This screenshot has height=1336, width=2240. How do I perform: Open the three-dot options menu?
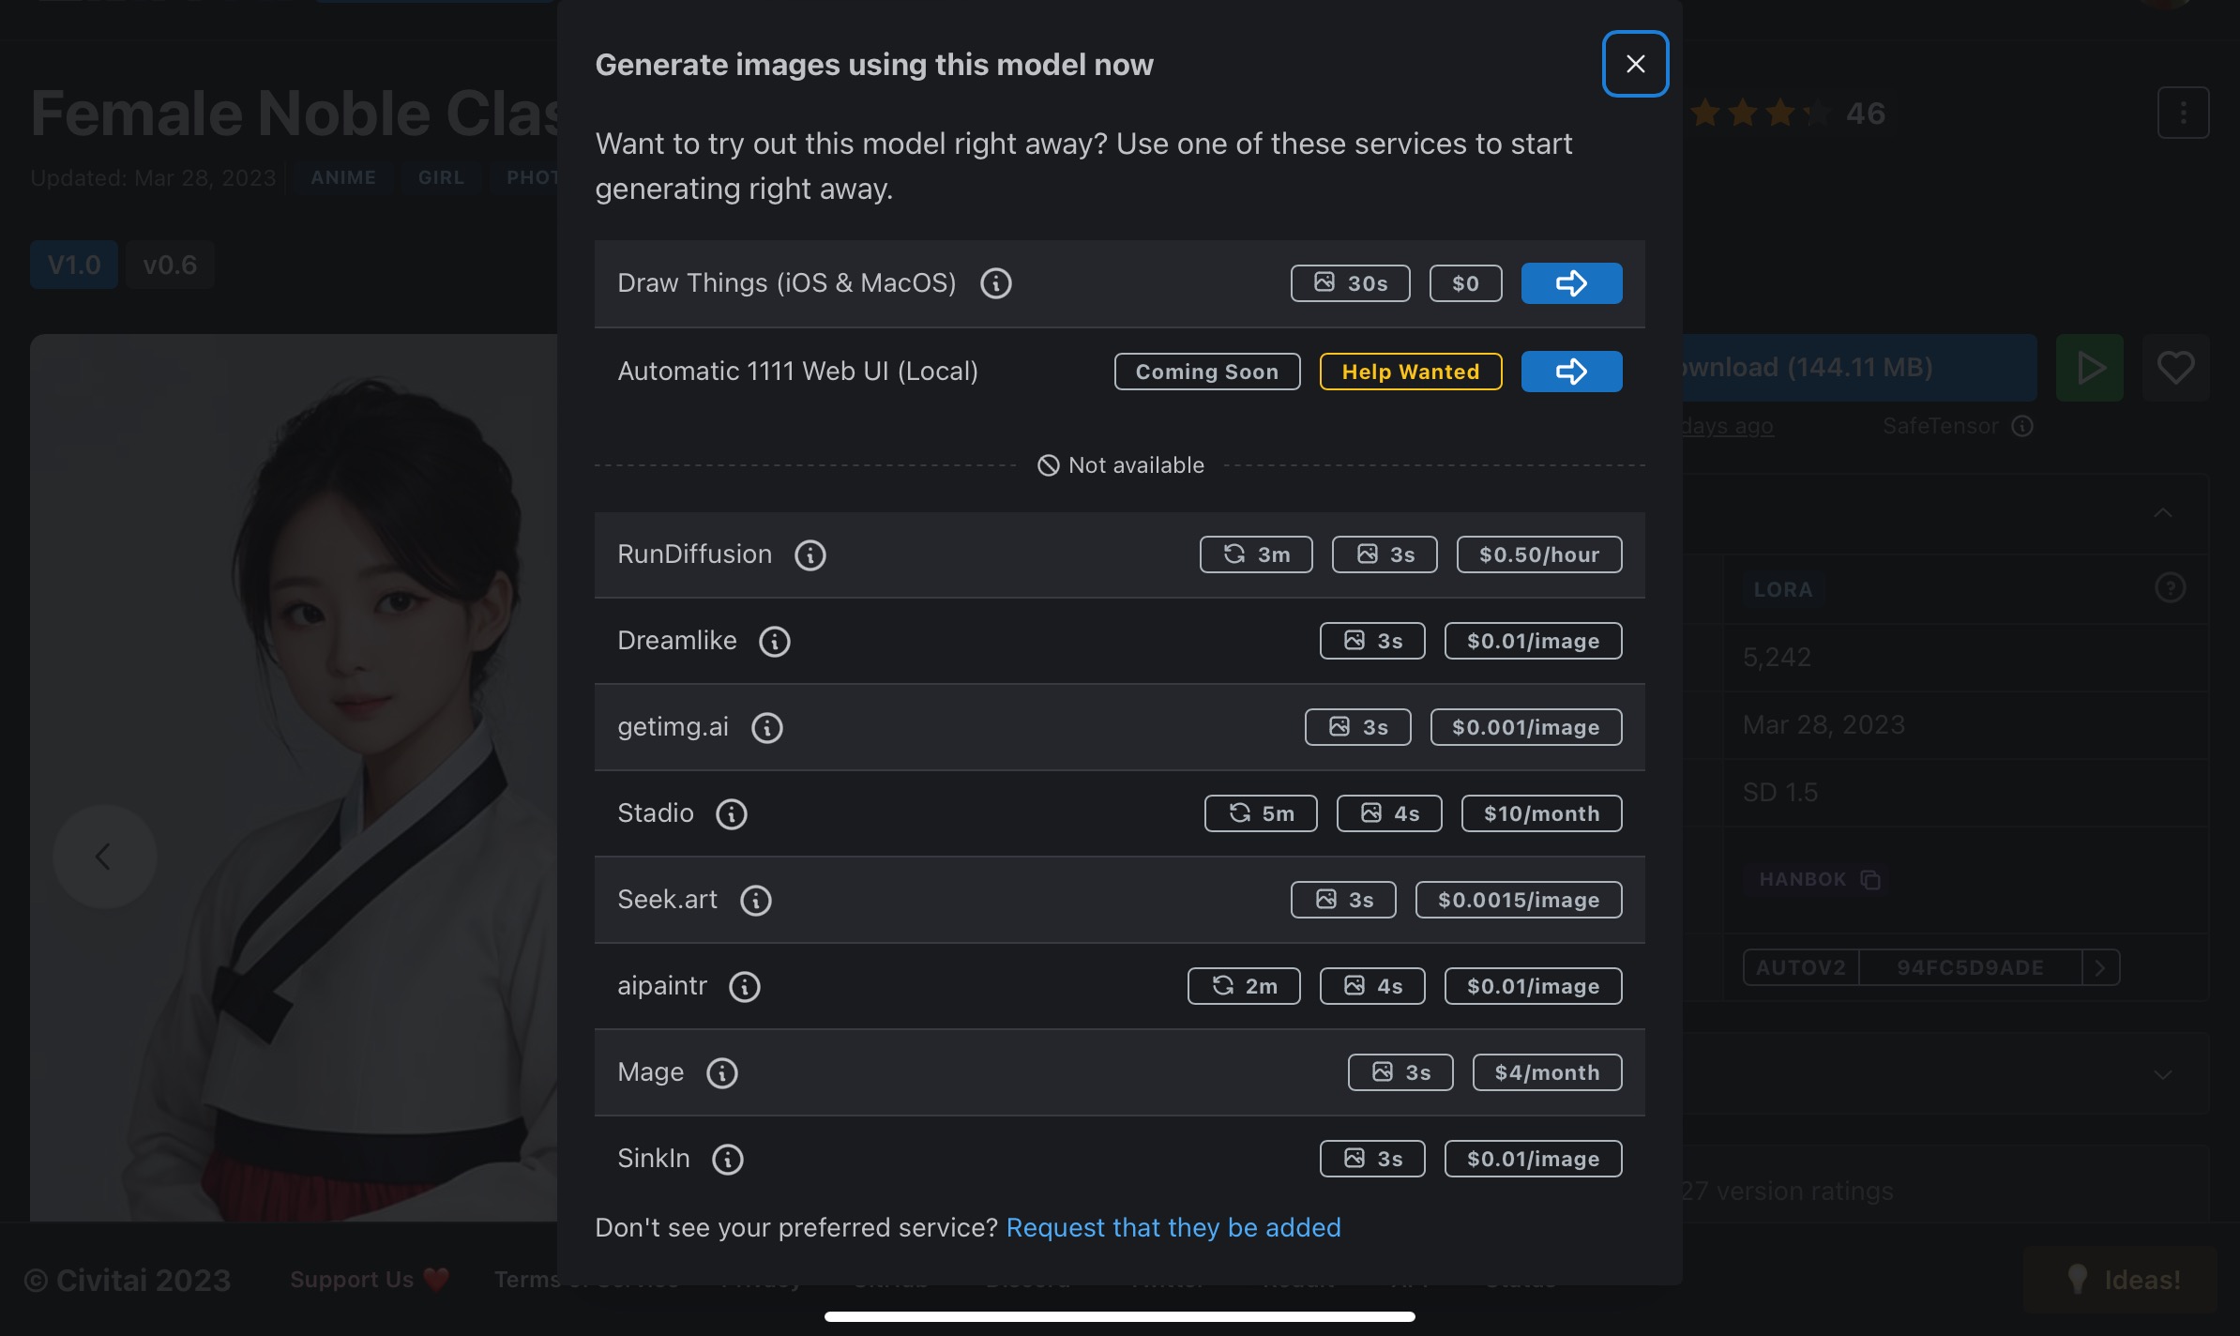click(2183, 113)
